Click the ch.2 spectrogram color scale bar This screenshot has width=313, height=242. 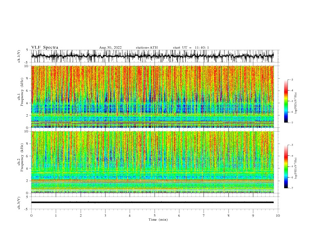click(x=286, y=166)
